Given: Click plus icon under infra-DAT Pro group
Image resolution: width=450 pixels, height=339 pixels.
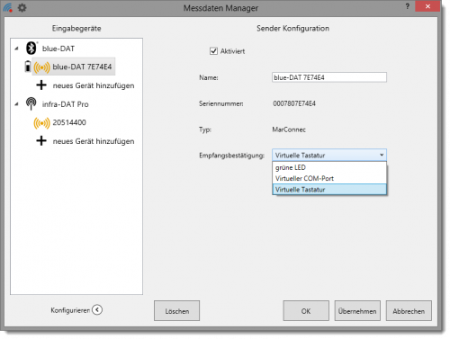Looking at the screenshot, I should pos(41,141).
